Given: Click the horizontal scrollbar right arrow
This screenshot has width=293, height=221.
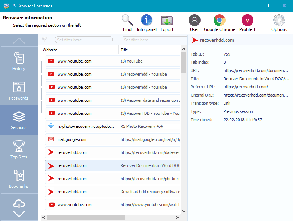Looking at the screenshot, I should click(x=177, y=217).
